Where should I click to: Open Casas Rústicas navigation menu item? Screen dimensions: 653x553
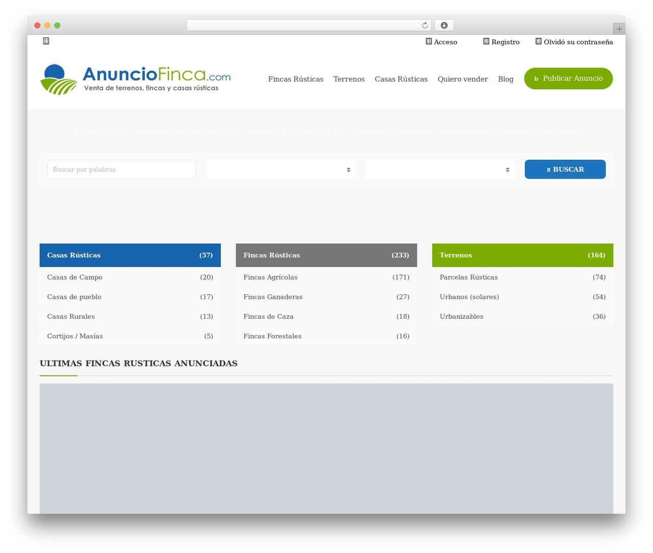[x=401, y=79]
